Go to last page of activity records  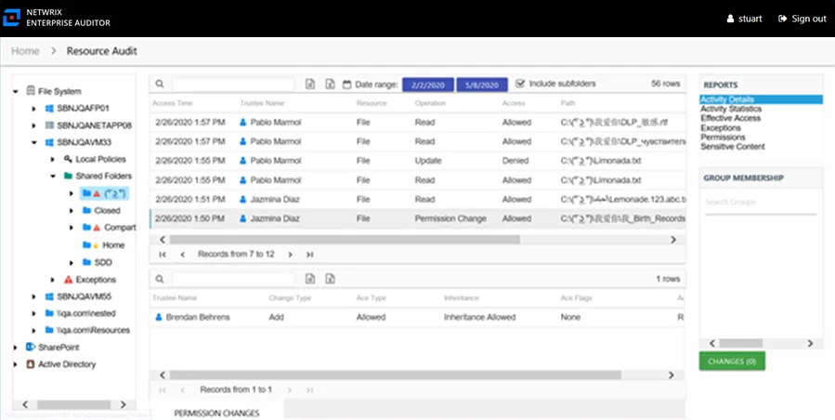pyautogui.click(x=309, y=255)
